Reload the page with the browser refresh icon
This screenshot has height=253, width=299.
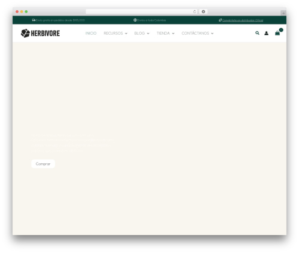pyautogui.click(x=194, y=11)
